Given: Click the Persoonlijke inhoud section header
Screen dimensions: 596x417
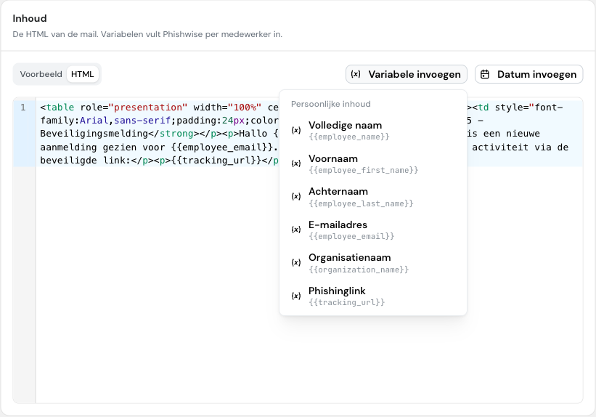Looking at the screenshot, I should 331,104.
